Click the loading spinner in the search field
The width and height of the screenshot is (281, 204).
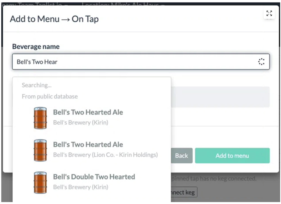coord(261,62)
